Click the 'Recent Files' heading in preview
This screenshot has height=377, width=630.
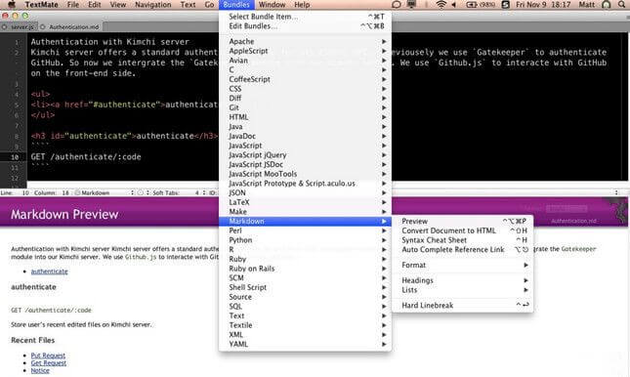pyautogui.click(x=33, y=340)
